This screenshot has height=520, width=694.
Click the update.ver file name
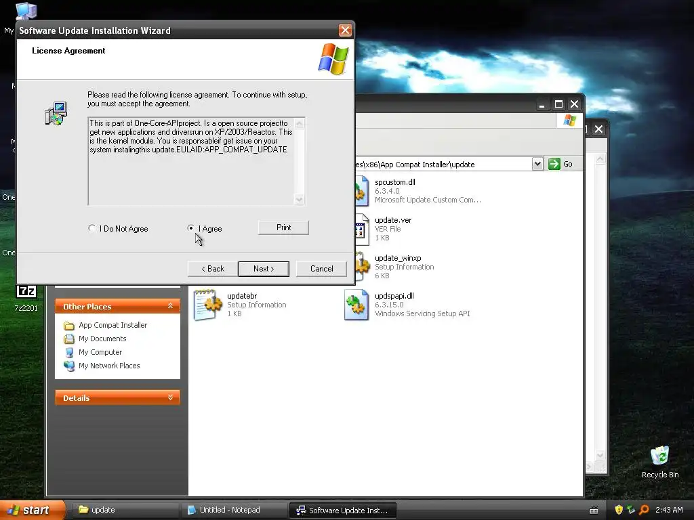(x=393, y=220)
